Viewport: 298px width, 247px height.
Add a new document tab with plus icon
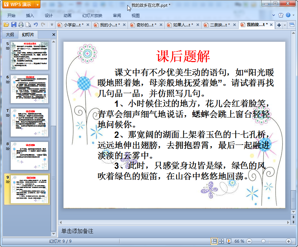pos(279,25)
